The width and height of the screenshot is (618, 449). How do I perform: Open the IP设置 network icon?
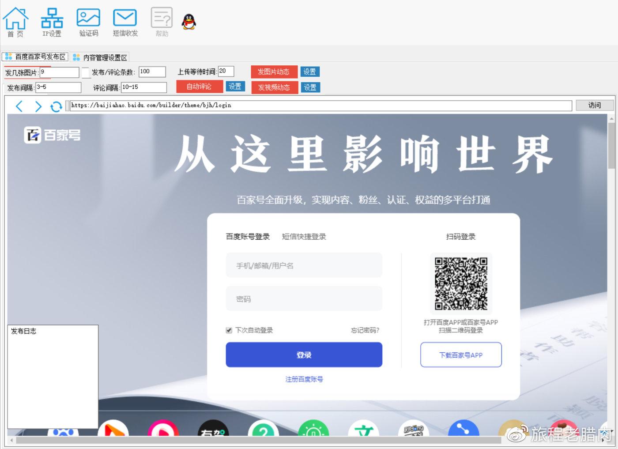click(x=52, y=22)
